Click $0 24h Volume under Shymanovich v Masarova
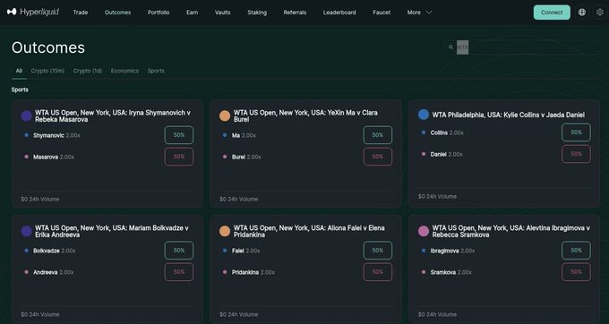This screenshot has width=609, height=324. tap(40, 199)
